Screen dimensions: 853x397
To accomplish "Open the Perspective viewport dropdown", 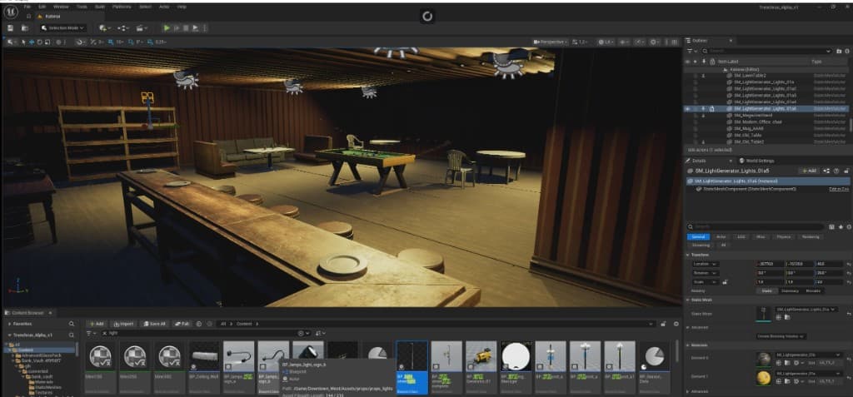I will 551,42.
